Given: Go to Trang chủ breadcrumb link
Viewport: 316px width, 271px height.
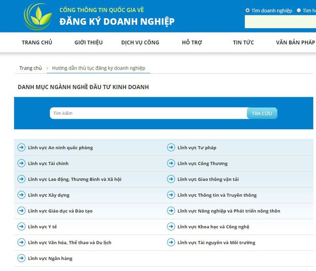Looking at the screenshot, I should point(31,68).
